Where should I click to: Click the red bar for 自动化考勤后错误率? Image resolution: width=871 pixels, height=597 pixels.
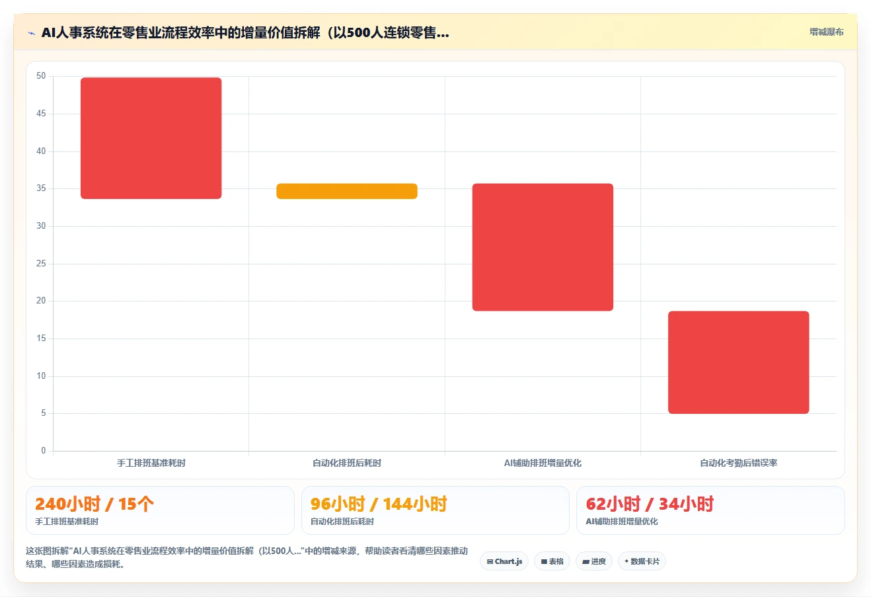[739, 362]
